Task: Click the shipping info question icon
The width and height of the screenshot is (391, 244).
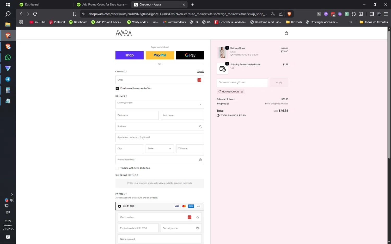Action: coord(228,104)
